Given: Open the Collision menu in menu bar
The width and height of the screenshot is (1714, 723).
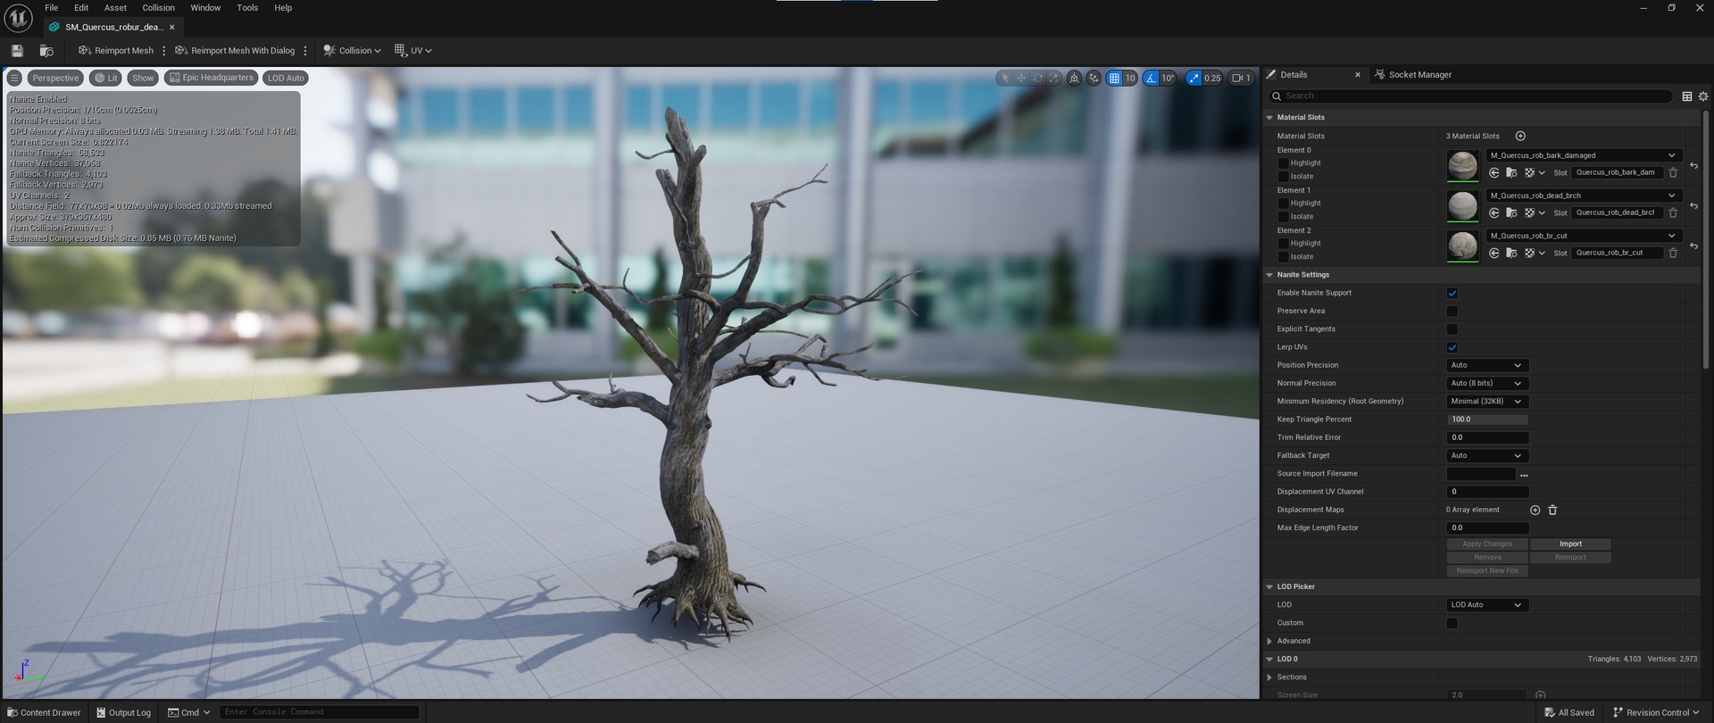Looking at the screenshot, I should click(x=159, y=8).
